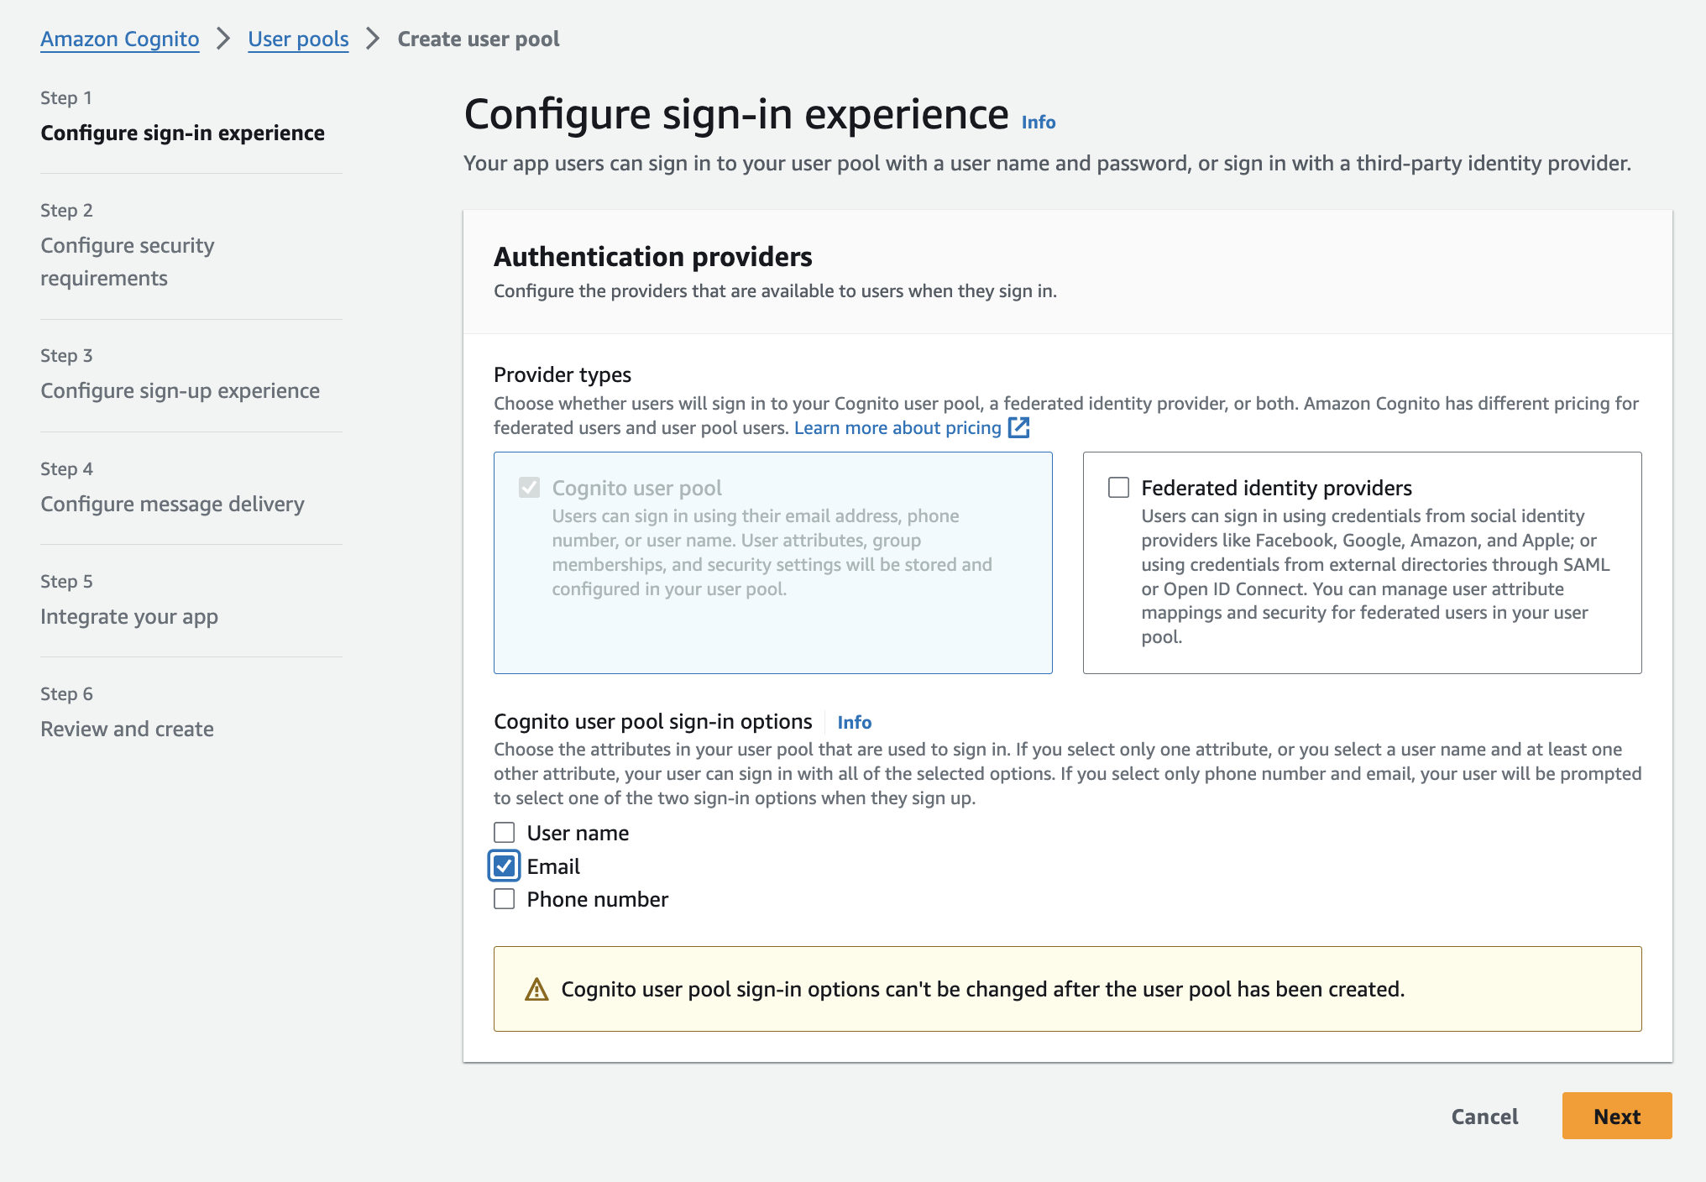Screen dimensions: 1706x1182
Task: Click the warning triangle in the yellow alert
Action: click(536, 990)
